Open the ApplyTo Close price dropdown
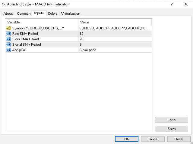This screenshot has height=144, width=193. point(115,50)
